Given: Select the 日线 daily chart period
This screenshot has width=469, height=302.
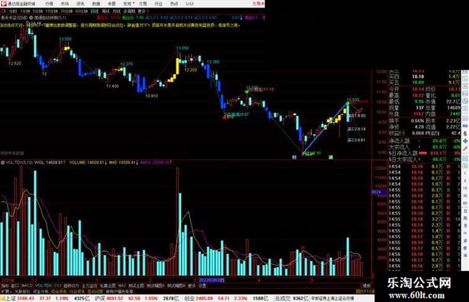Looking at the screenshot, I should (94, 11).
